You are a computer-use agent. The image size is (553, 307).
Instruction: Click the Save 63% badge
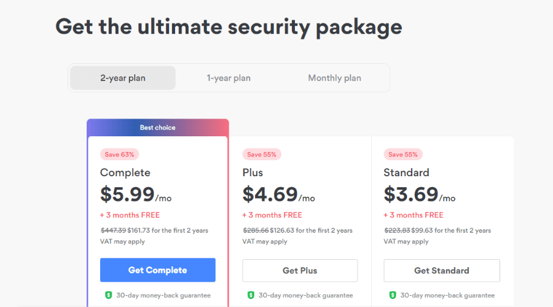pos(119,154)
